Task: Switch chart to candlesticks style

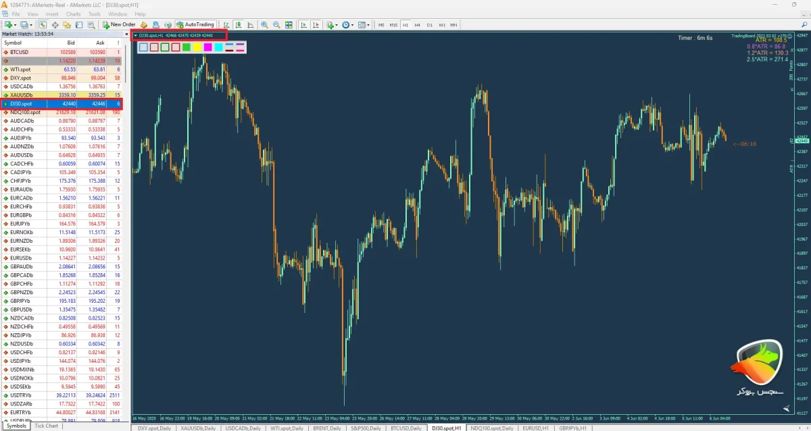Action: 239,24
